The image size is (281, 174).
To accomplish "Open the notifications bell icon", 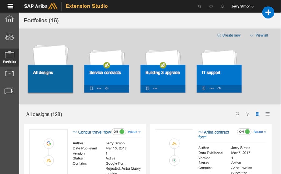I will [x=222, y=7].
